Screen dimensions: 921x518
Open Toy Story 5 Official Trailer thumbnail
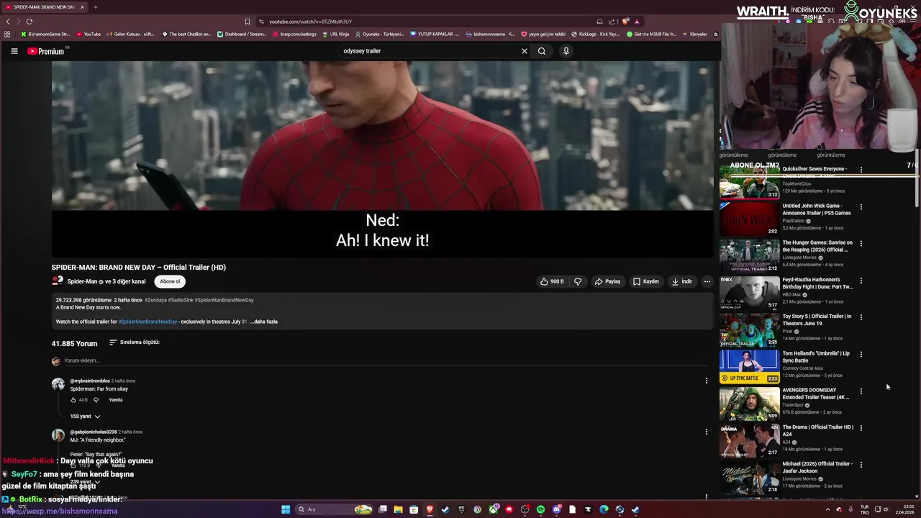click(749, 330)
